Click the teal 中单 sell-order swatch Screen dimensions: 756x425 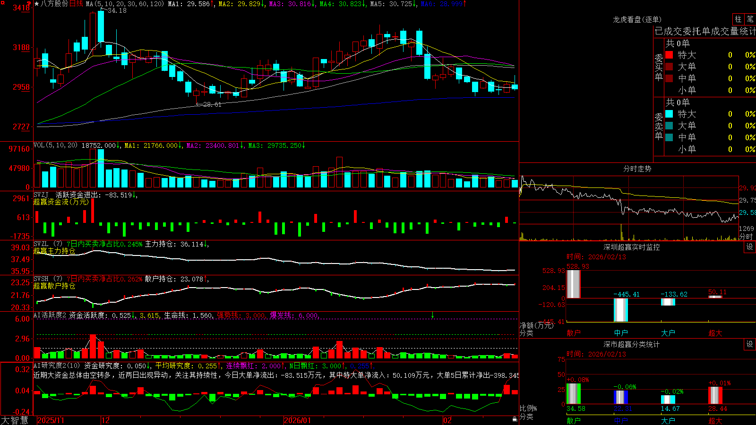tap(669, 137)
